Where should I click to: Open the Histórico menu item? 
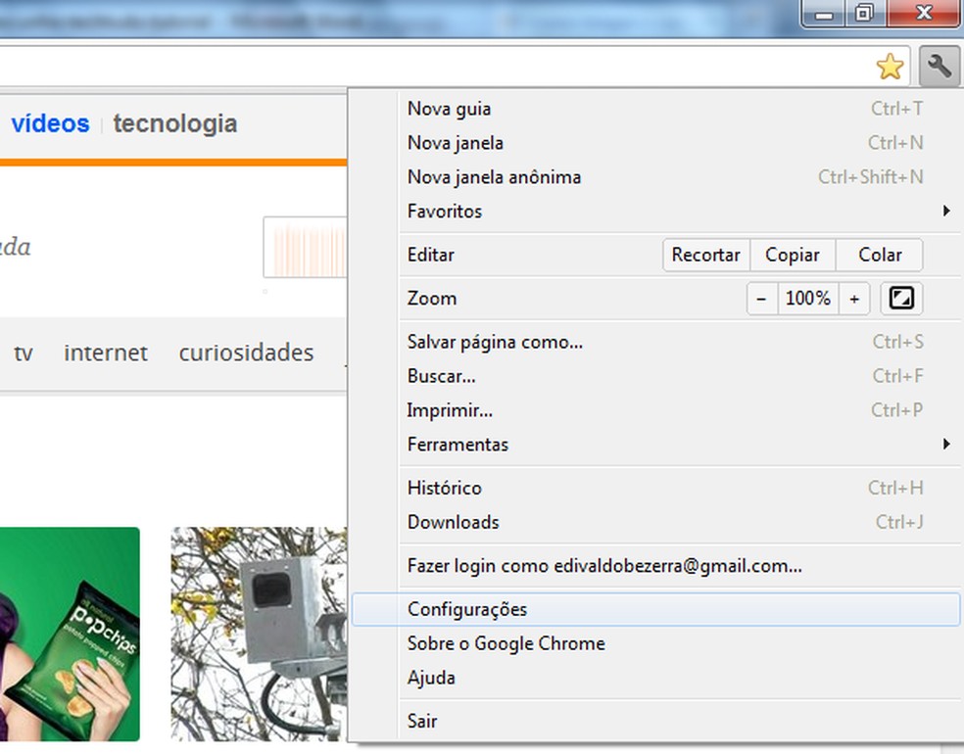444,488
